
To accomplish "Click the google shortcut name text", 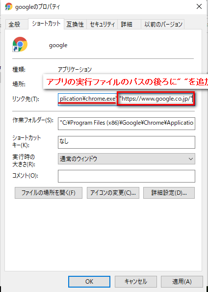I will tap(58, 45).
